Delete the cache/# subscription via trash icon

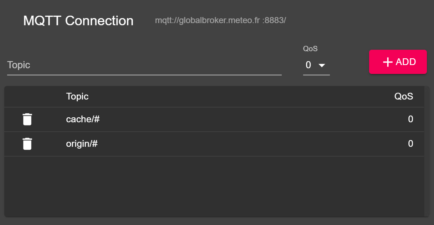pyautogui.click(x=27, y=119)
